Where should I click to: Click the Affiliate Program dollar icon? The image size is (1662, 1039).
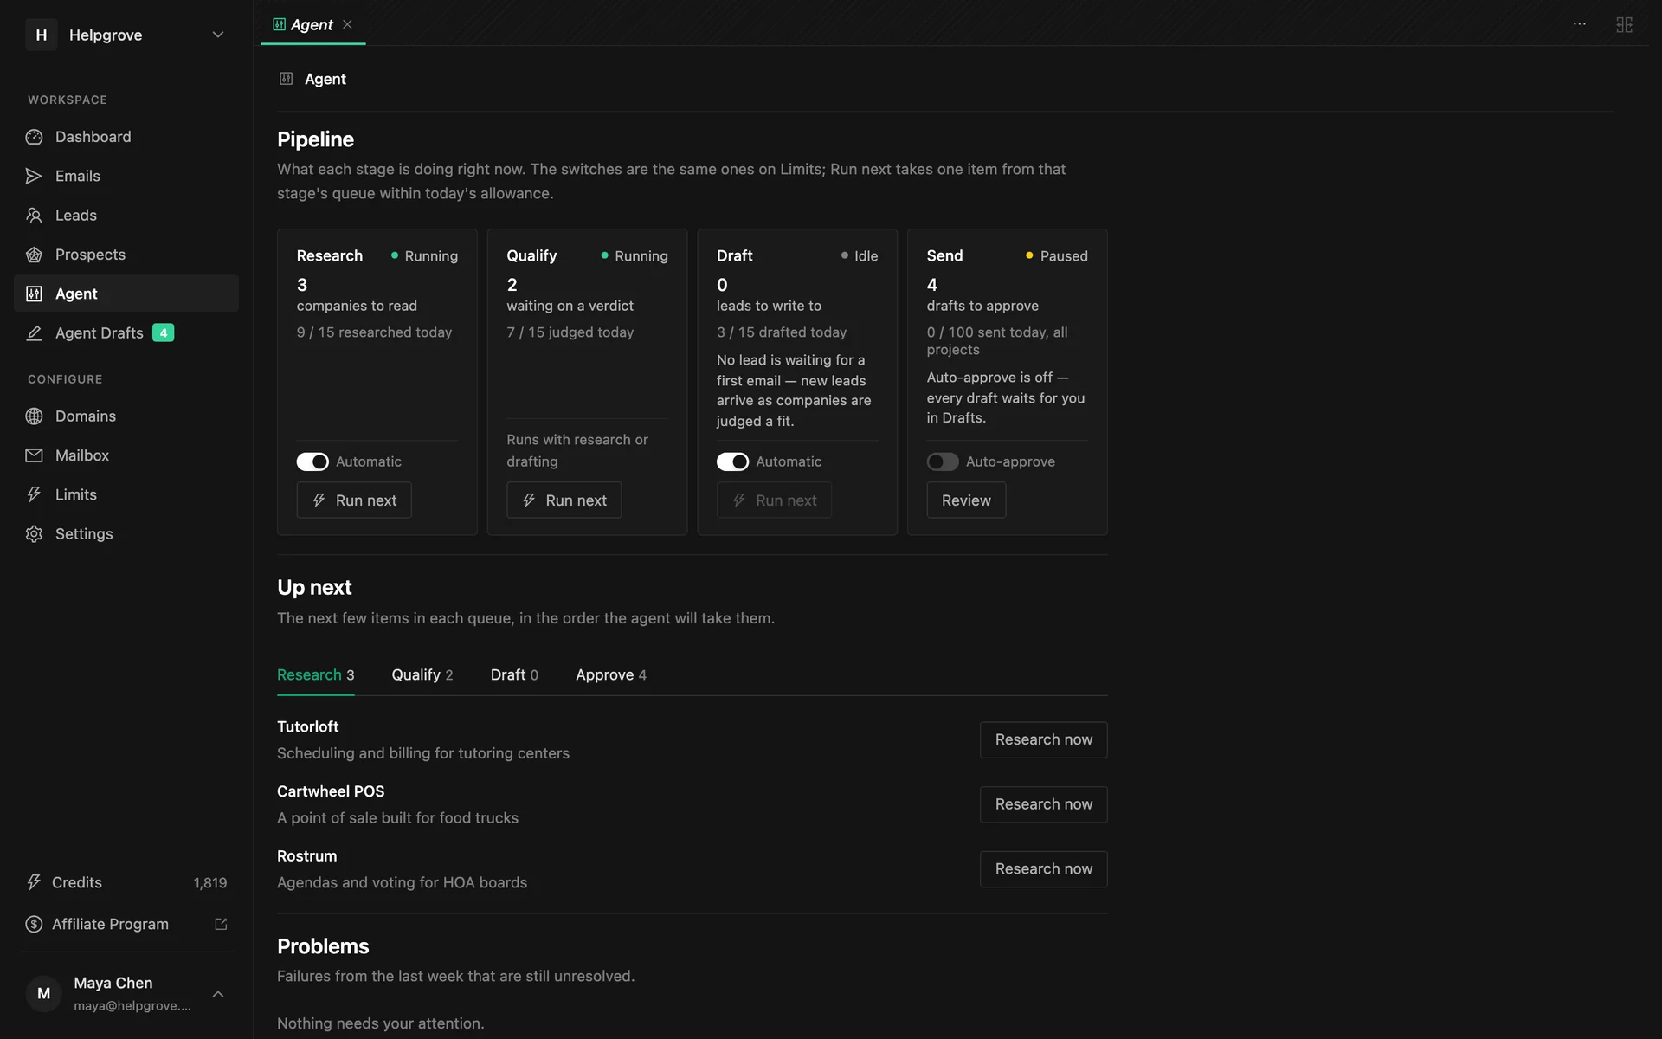point(34,924)
